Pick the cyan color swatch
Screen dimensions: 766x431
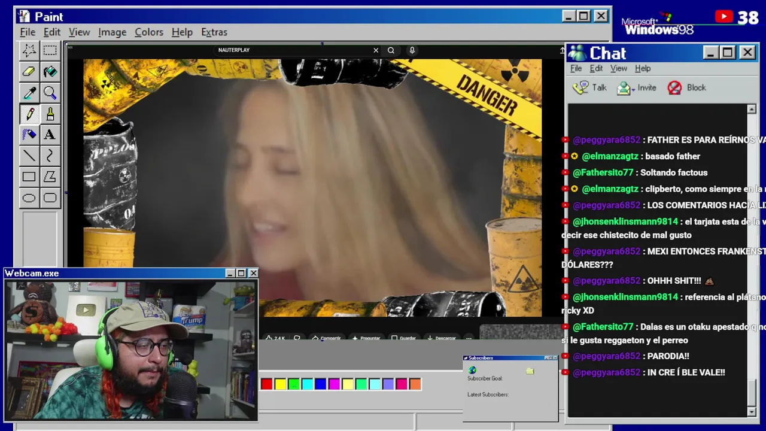[307, 384]
